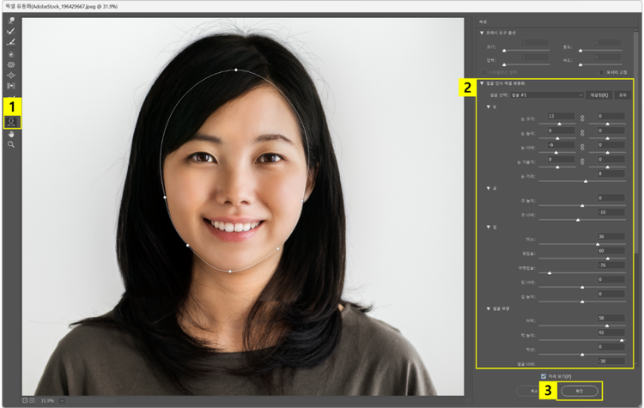644x408 pixels.
Task: Enable the 모서리 고정 pin edges checkbox
Action: 603,72
